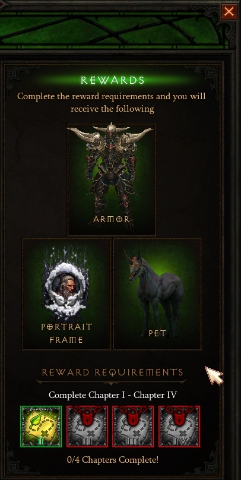Click the locked Chapter IV map icon
241x480 pixels.
179,426
